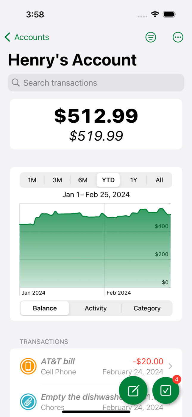Viewport: 192px width, 417px height.
Task: Open the more options ellipsis menu
Action: 178,37
